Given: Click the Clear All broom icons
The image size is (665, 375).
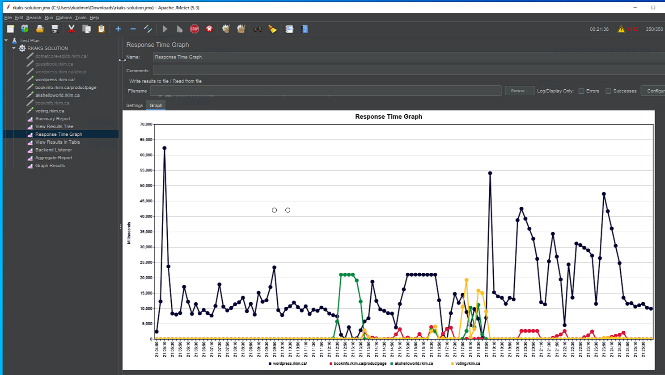Looking at the screenshot, I should pos(241,29).
